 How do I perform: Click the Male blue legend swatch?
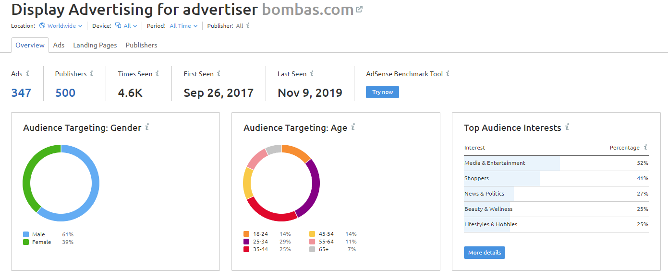tap(26, 234)
